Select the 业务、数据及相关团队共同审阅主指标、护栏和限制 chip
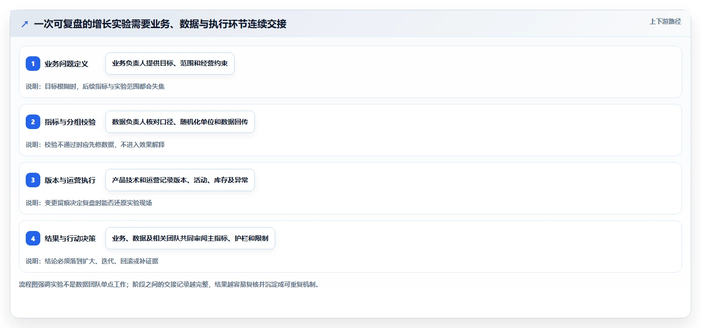This screenshot has height=328, width=701. pos(190,238)
